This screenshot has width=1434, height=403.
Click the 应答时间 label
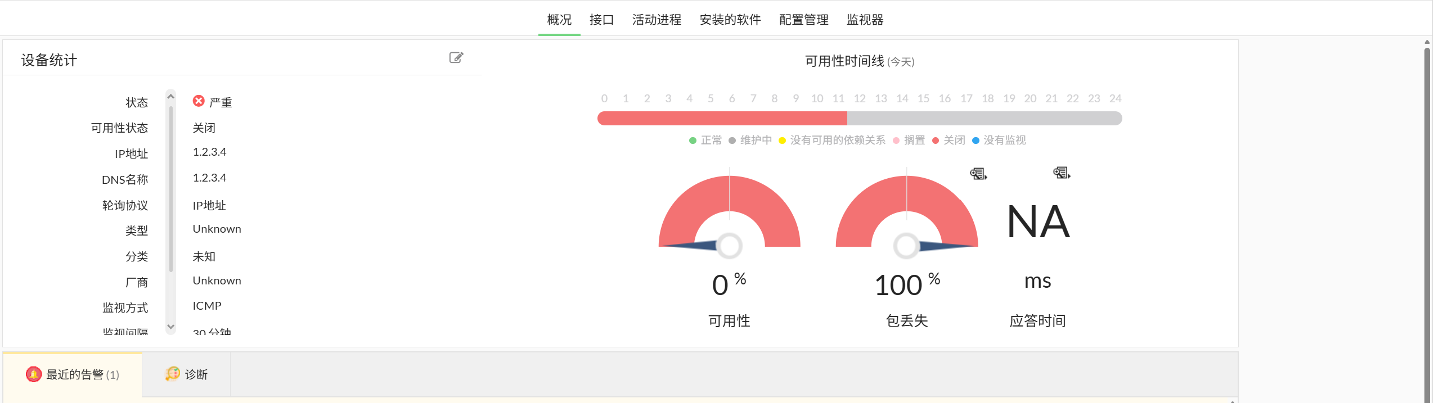tap(1037, 320)
